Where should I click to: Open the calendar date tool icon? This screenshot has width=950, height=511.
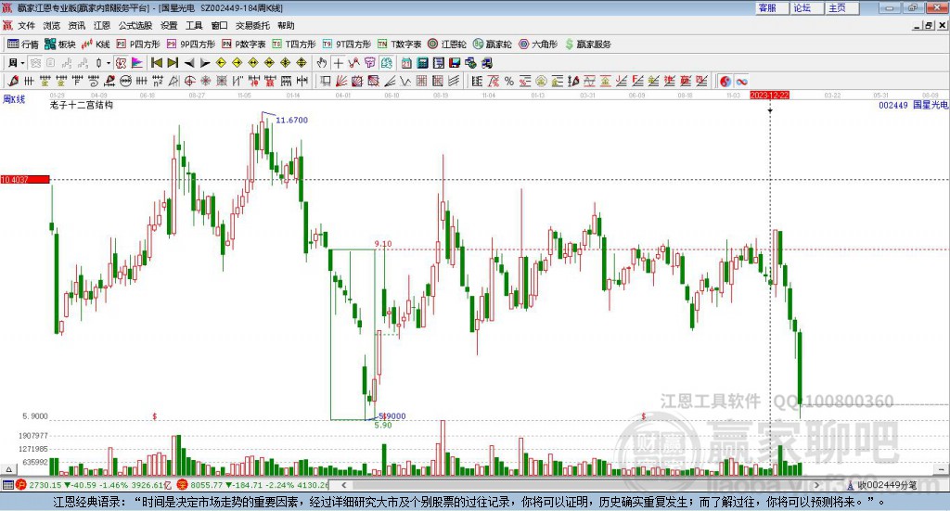(406, 63)
